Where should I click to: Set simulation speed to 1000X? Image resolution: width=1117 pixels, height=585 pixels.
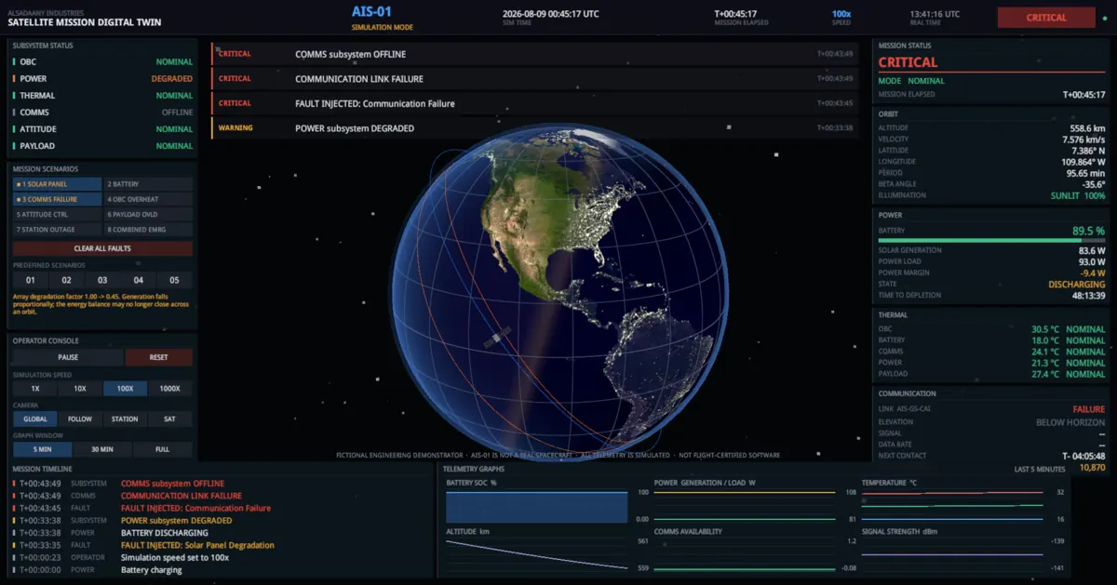170,388
